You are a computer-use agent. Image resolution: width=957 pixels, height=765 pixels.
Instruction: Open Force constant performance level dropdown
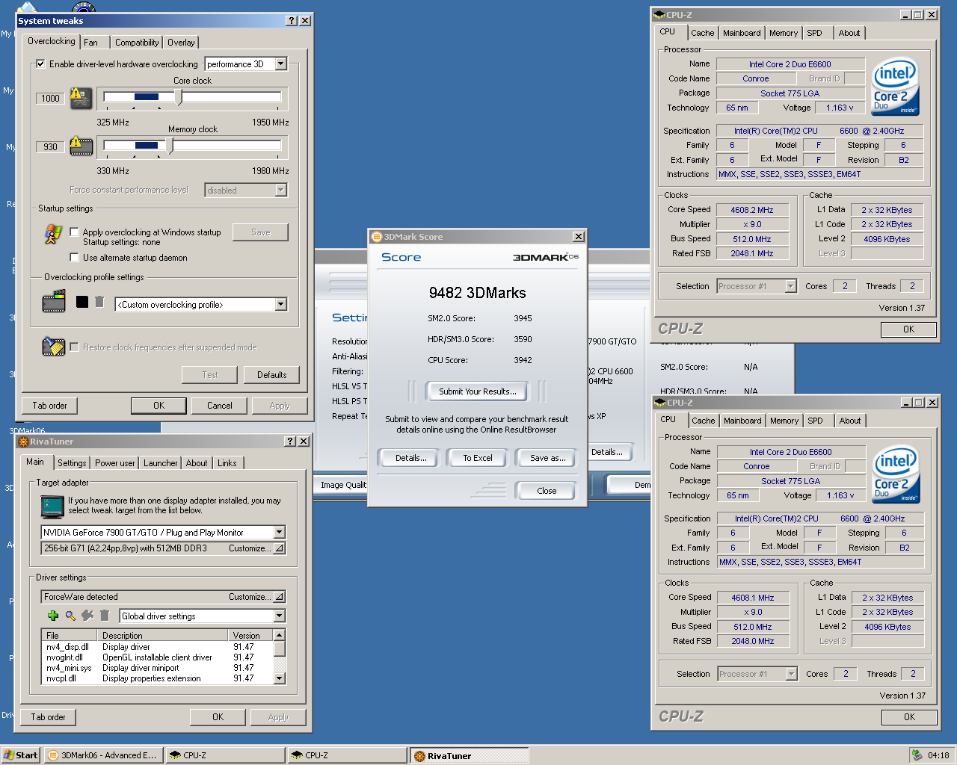281,191
